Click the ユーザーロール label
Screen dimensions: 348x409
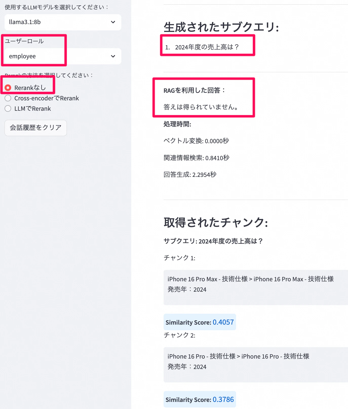(24, 41)
